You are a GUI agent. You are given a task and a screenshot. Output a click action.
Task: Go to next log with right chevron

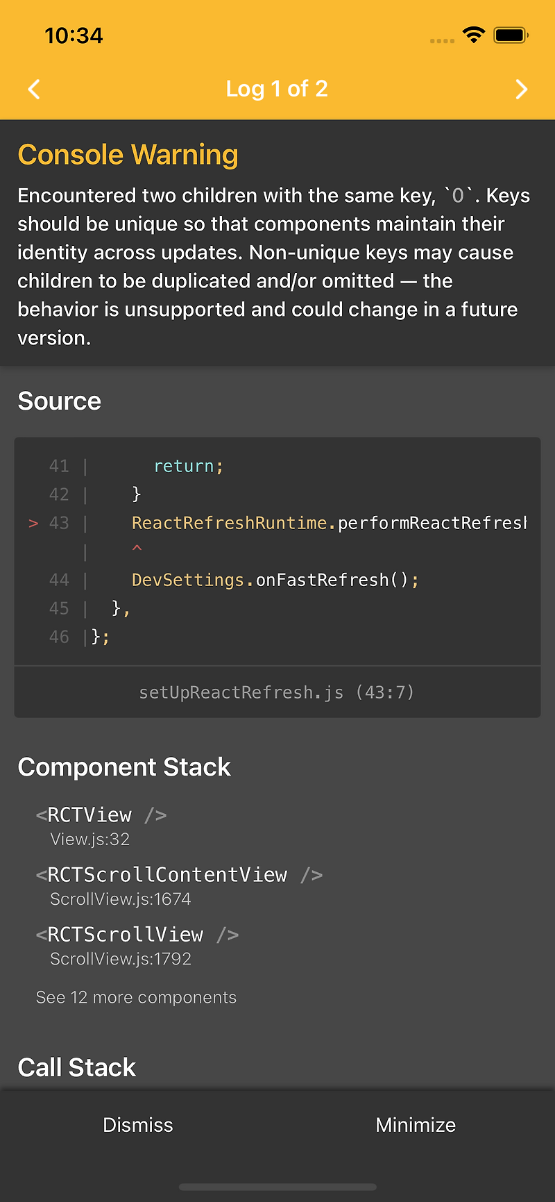point(522,89)
